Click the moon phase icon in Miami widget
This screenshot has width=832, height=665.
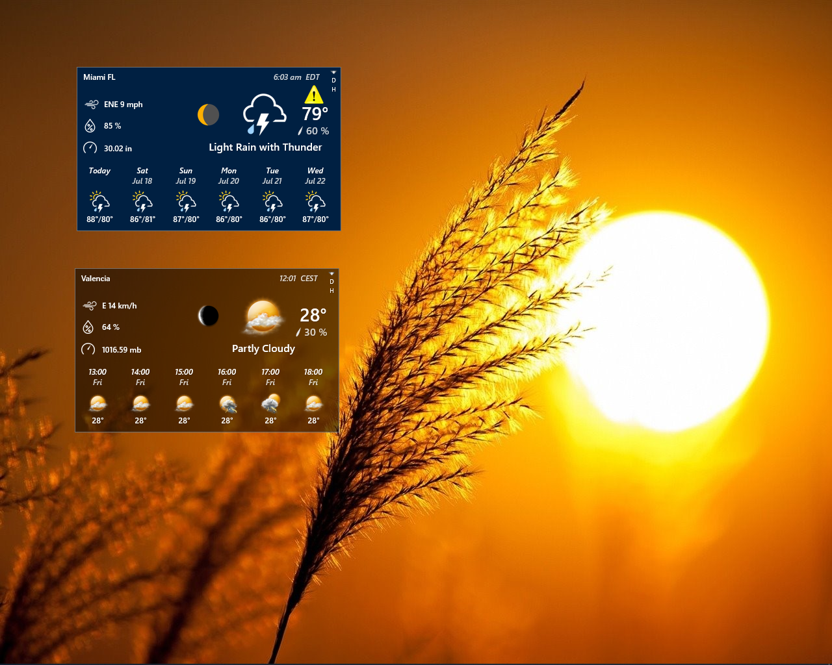coord(209,115)
